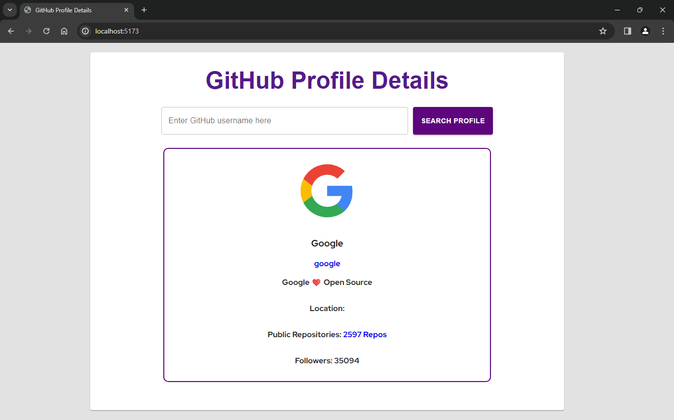Click the 'Public Repositories:' label
Viewport: 674px width, 420px height.
point(304,335)
